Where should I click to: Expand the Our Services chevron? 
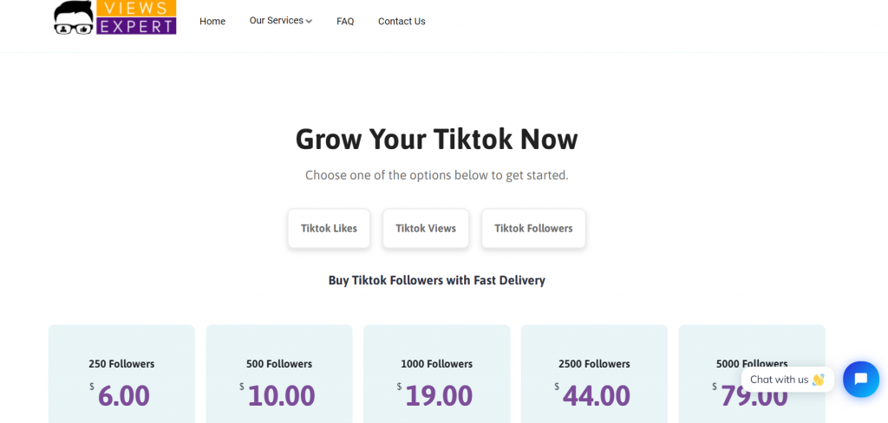310,22
